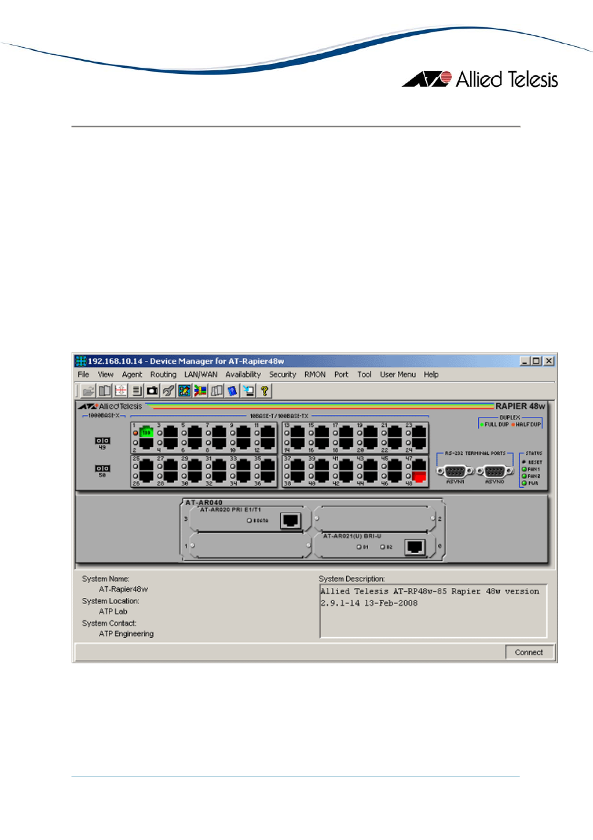The width and height of the screenshot is (593, 840).
Task: Click the open book toolbar icon
Action: tap(104, 391)
